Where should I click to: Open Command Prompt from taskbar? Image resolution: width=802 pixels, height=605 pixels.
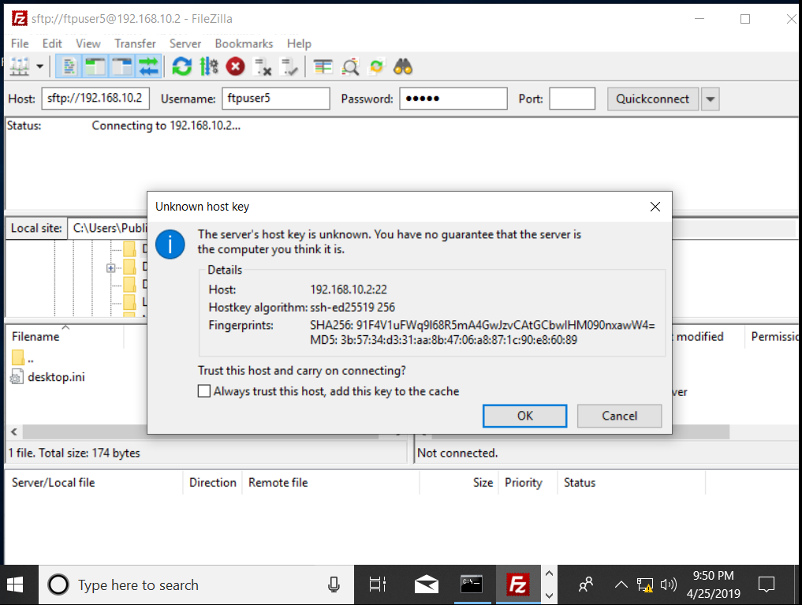tap(471, 584)
